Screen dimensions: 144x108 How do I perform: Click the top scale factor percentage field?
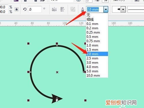click(x=4, y=7)
